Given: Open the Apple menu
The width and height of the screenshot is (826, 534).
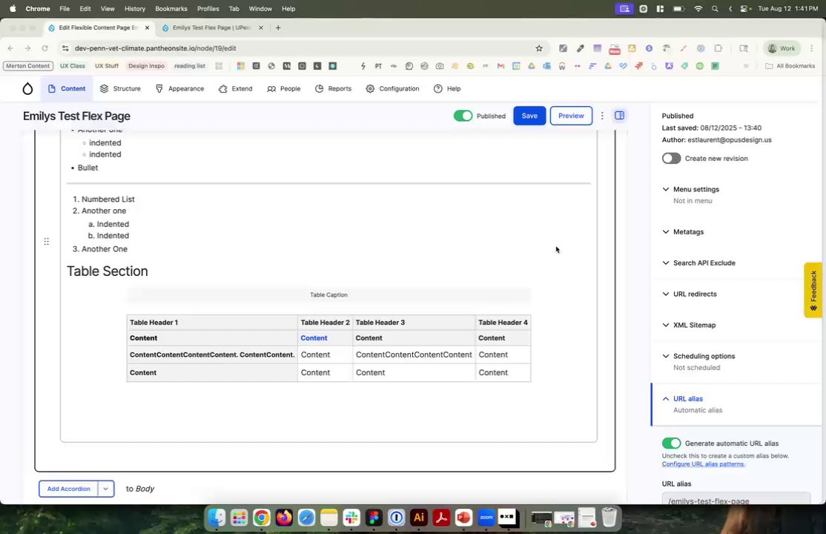Looking at the screenshot, I should (13, 8).
